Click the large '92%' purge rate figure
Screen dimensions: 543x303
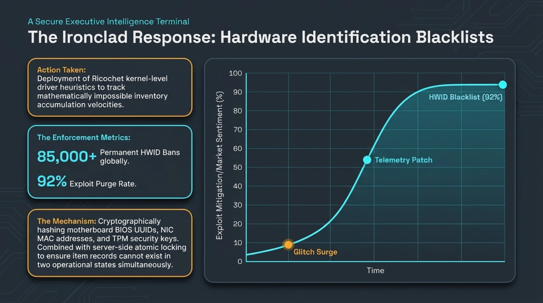tap(52, 181)
